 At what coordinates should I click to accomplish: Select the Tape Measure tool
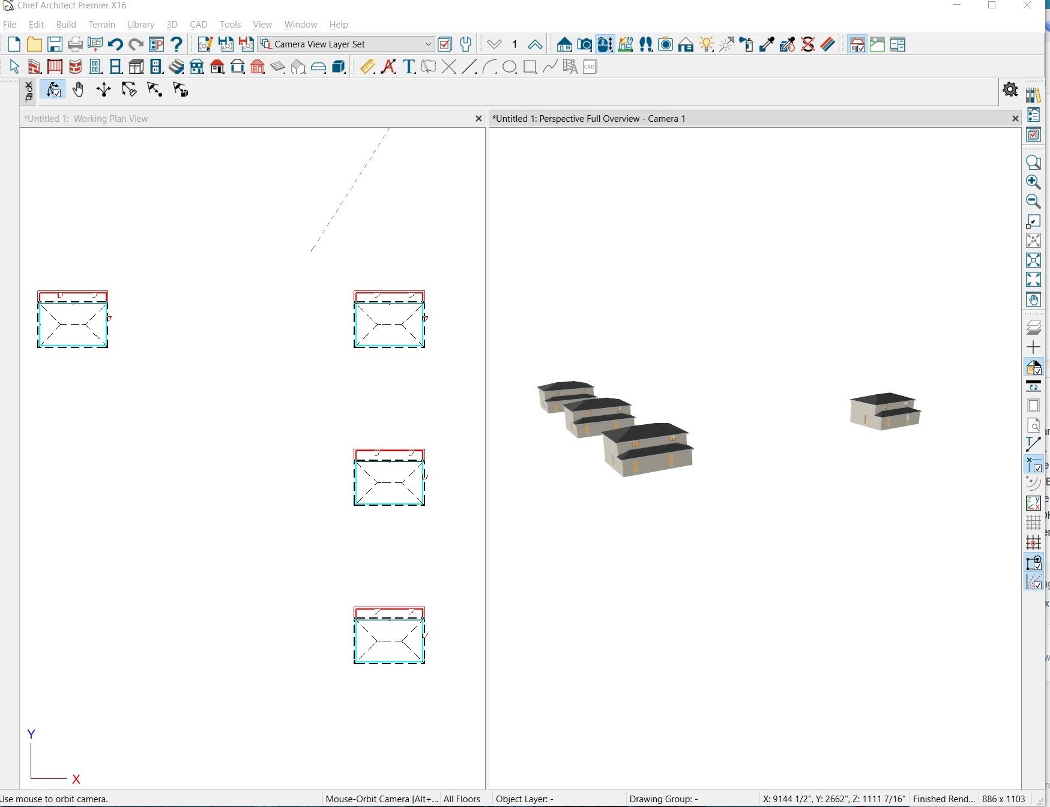[367, 67]
